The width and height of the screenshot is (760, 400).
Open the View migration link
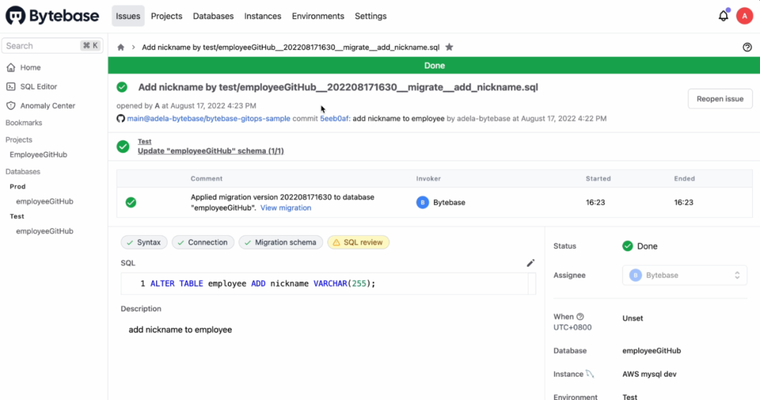pyautogui.click(x=286, y=208)
